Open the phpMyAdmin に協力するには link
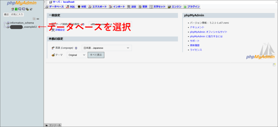278x127 pixels. [x=206, y=37]
